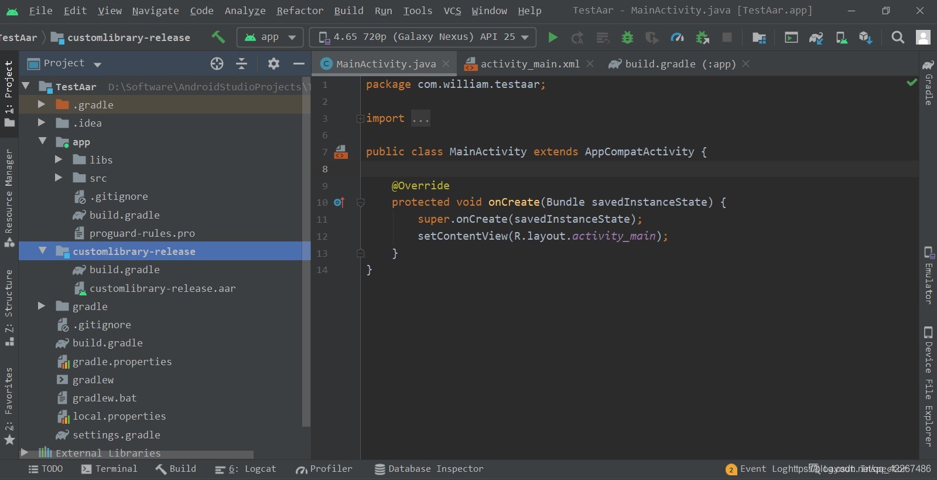Click the Apply Code Changes icon
937x480 pixels.
point(603,38)
